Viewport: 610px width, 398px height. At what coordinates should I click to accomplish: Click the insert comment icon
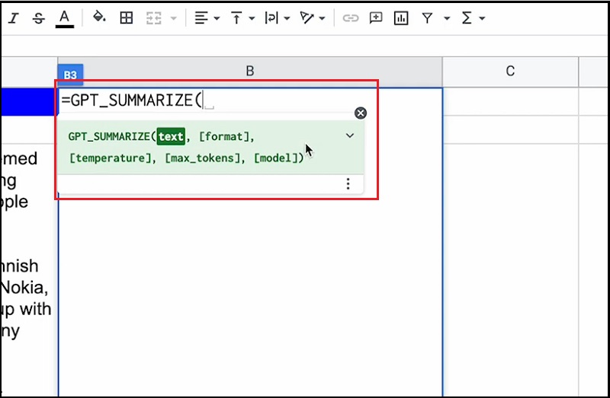point(376,18)
